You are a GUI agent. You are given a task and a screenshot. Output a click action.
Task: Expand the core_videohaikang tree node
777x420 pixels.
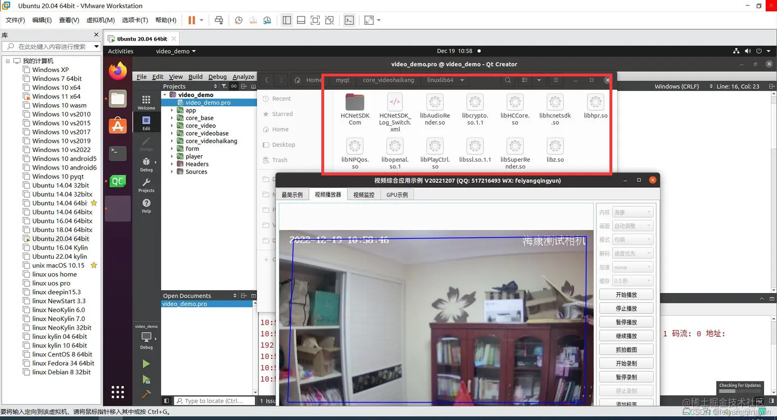tap(172, 141)
